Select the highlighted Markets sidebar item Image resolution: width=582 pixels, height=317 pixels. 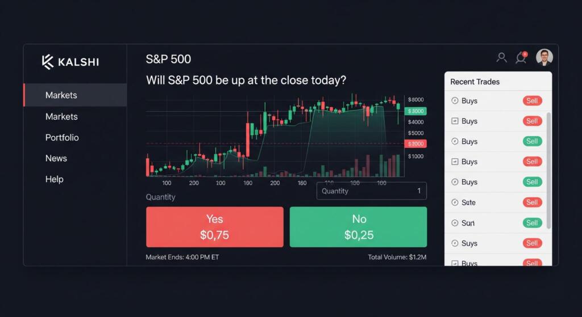(76, 95)
